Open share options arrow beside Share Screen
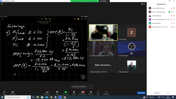 (69, 92)
